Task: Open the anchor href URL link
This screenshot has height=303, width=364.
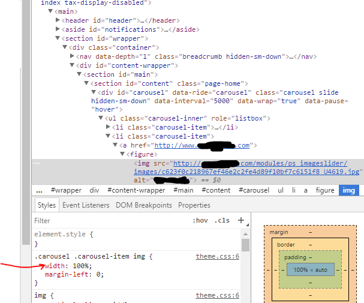Action: click(x=202, y=146)
